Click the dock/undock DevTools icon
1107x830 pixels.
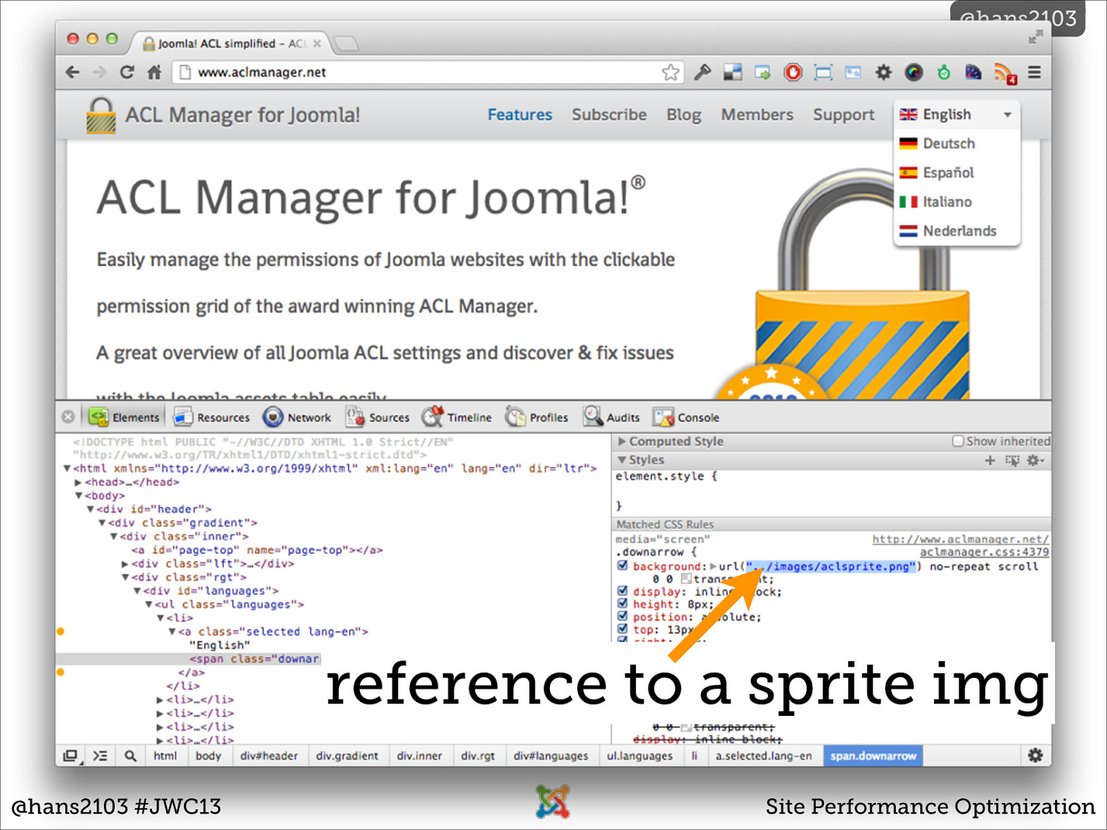click(70, 756)
